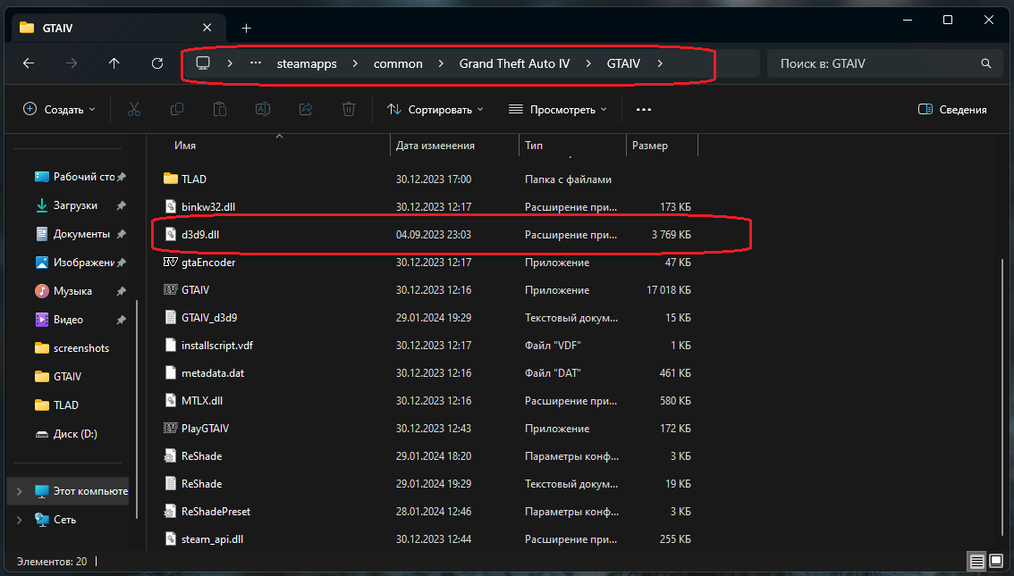1014x576 pixels.
Task: Select the TLAD folder icon in file list
Action: tap(171, 179)
